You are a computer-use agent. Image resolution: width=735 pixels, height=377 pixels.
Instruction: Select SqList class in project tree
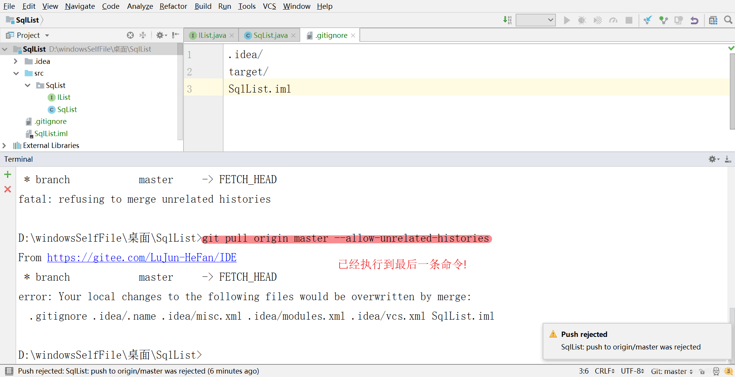coord(62,110)
